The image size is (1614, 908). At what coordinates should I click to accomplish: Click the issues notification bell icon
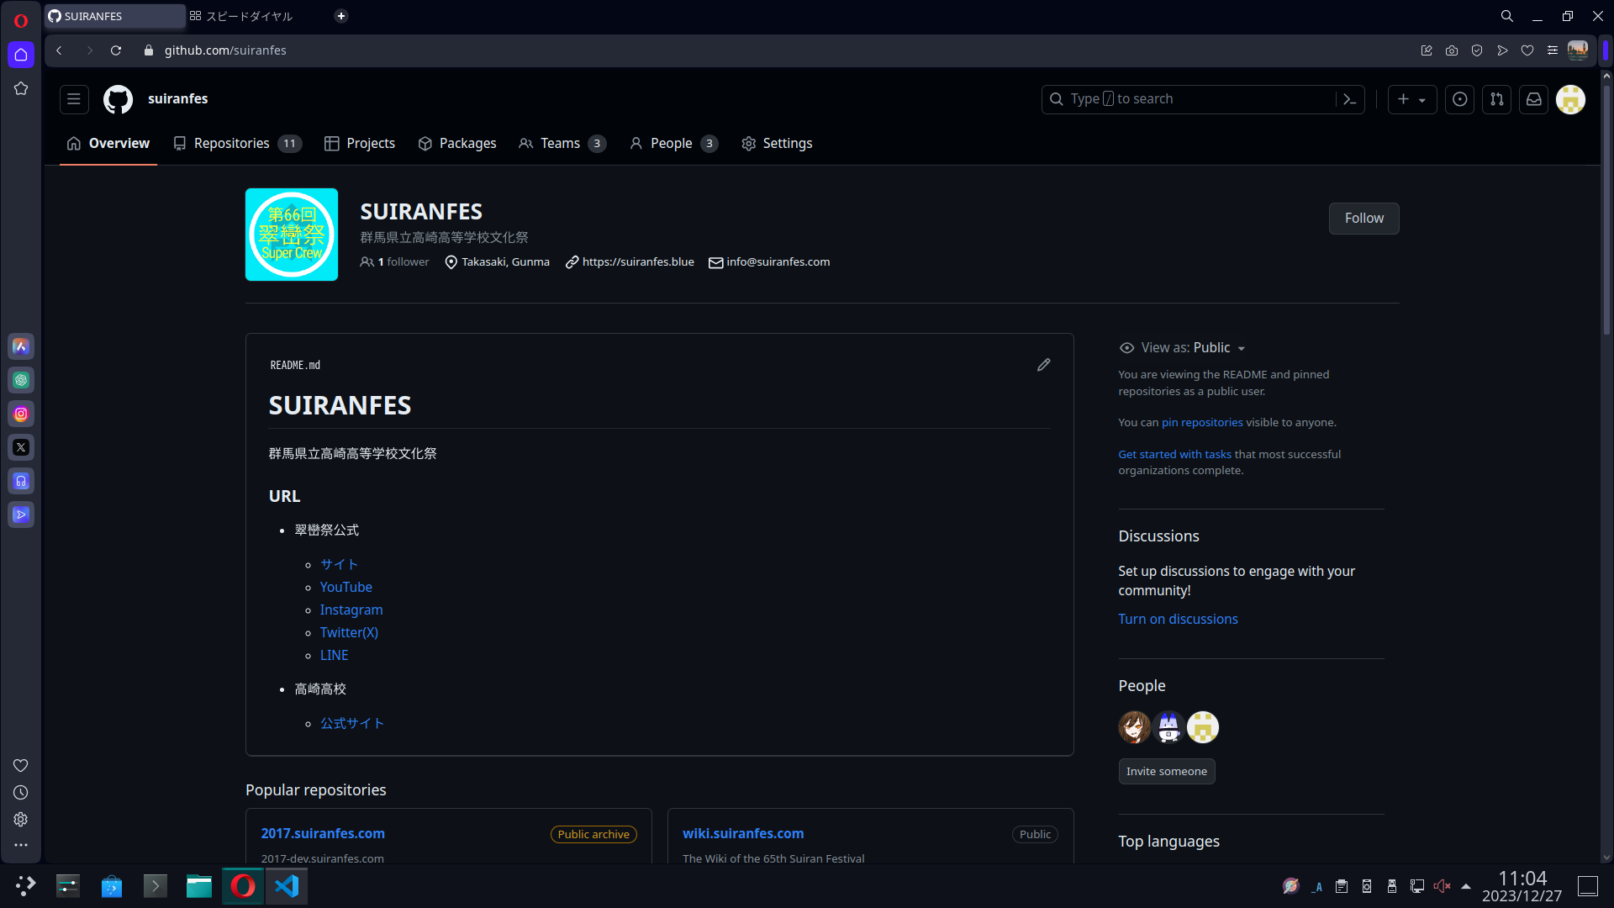pos(1460,98)
